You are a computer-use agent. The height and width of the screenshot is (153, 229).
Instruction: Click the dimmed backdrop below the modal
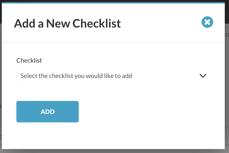(113, 151)
